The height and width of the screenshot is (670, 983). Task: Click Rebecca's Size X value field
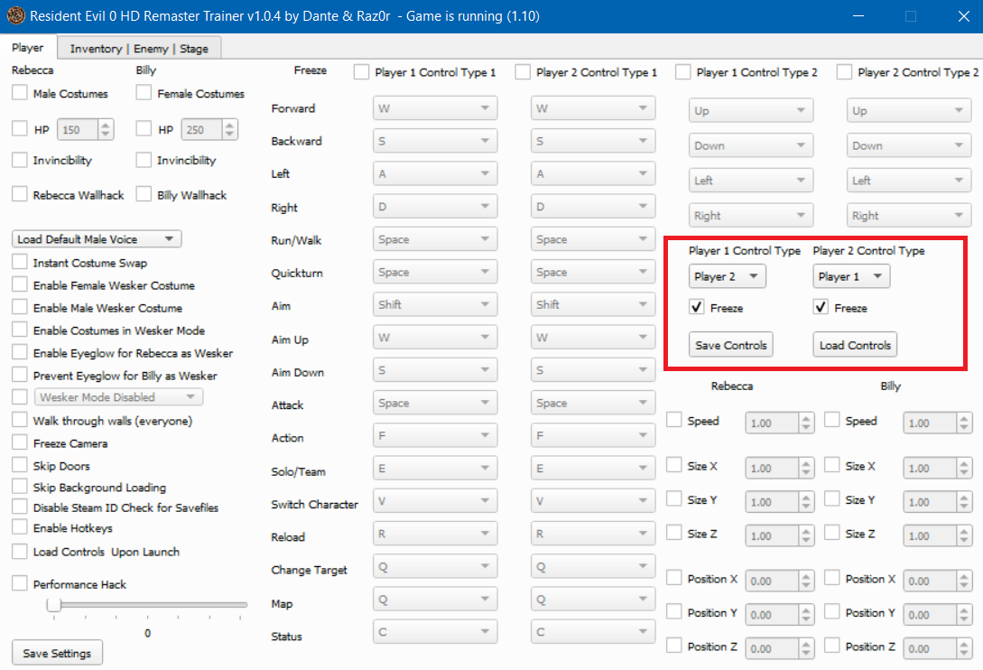click(x=773, y=468)
